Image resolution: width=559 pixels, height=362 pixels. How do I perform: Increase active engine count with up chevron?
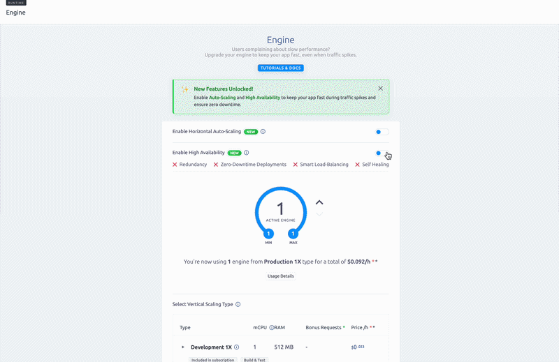point(319,202)
